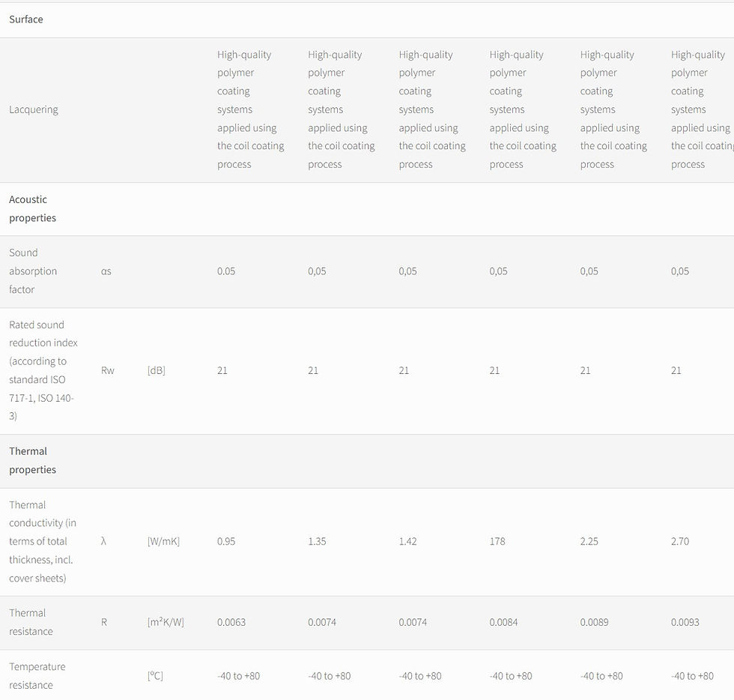Click the λ symbol cell

point(103,541)
